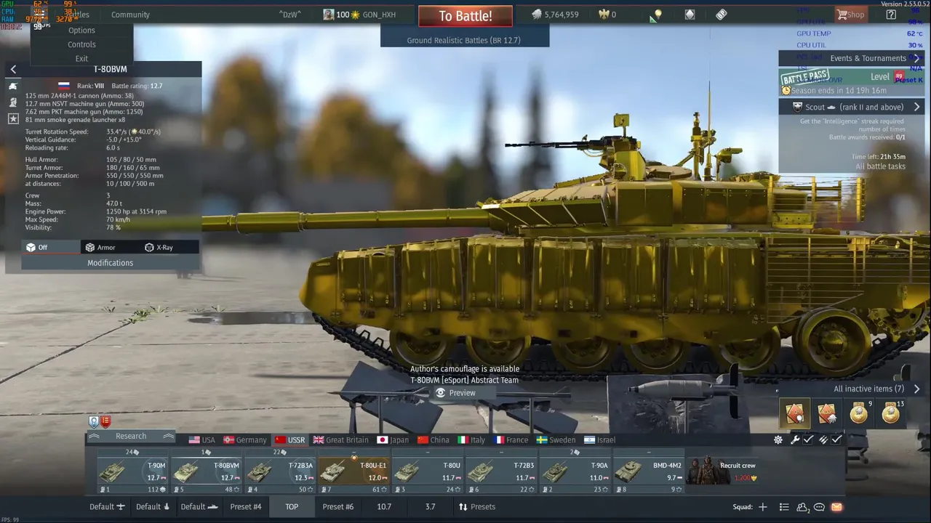Screen dimensions: 931x523
Task: Click the crew skills icon in sidebar
Action: coord(13,102)
